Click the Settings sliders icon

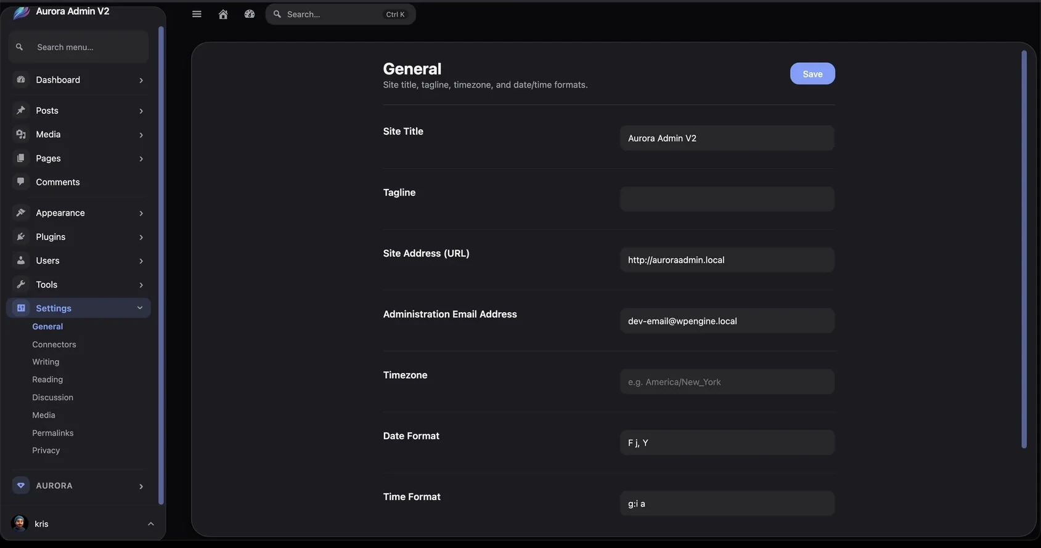pyautogui.click(x=21, y=308)
